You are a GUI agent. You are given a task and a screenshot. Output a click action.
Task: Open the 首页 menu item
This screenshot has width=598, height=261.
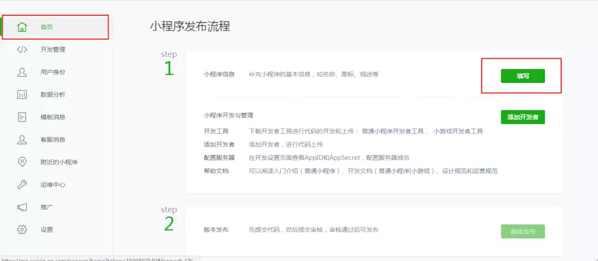[x=47, y=27]
